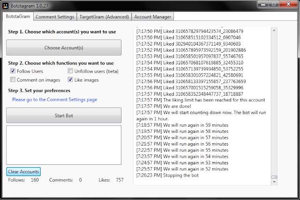The image size is (300, 200).
Task: Click the Choose Account(s) button
Action: point(64,47)
